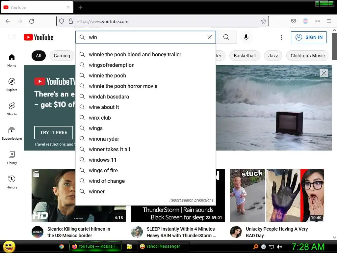Click the browser forward arrow
337x253 pixels.
point(20,21)
